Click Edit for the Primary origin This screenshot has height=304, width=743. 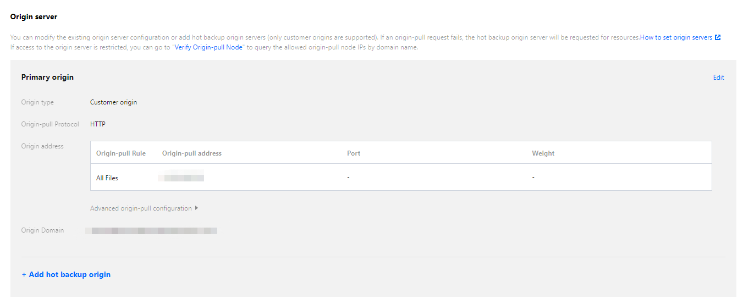718,78
